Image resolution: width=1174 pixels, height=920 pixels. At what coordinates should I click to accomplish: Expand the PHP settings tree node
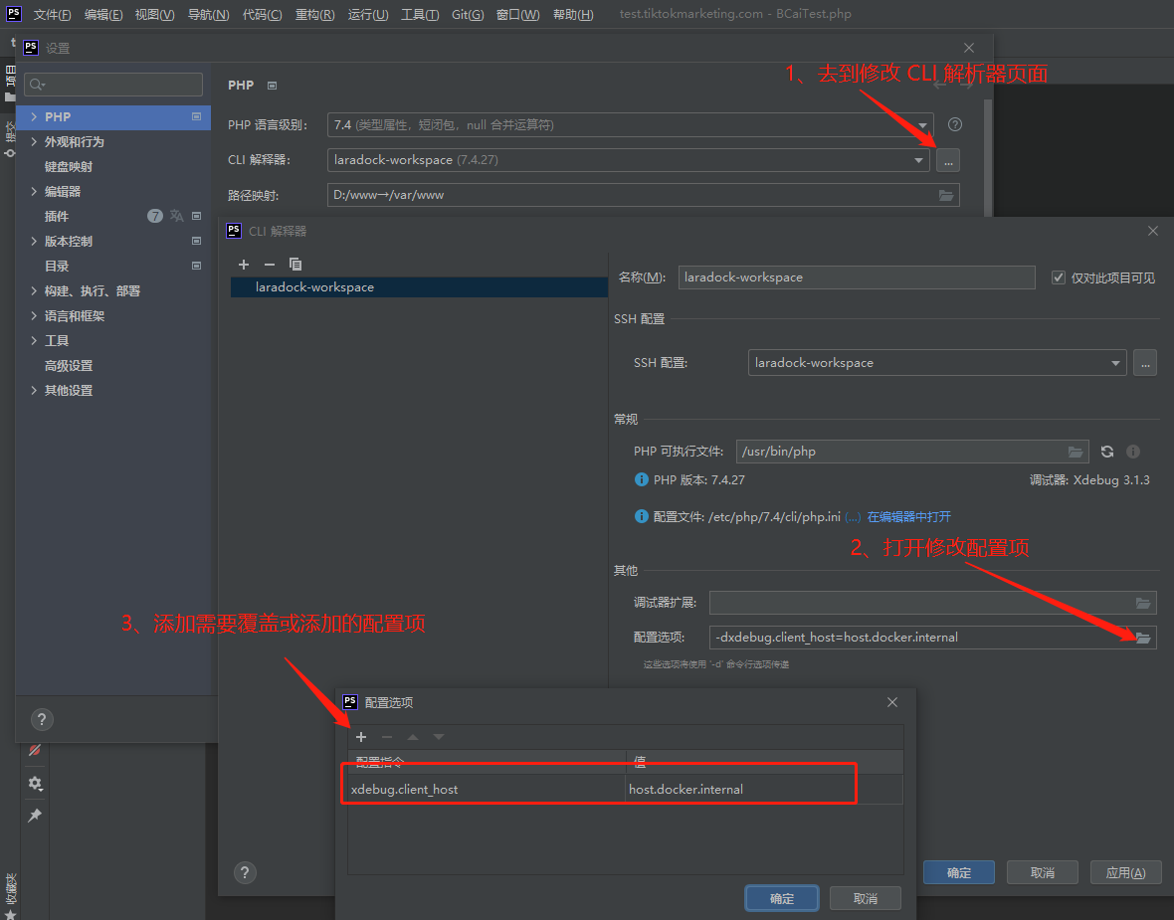click(34, 116)
